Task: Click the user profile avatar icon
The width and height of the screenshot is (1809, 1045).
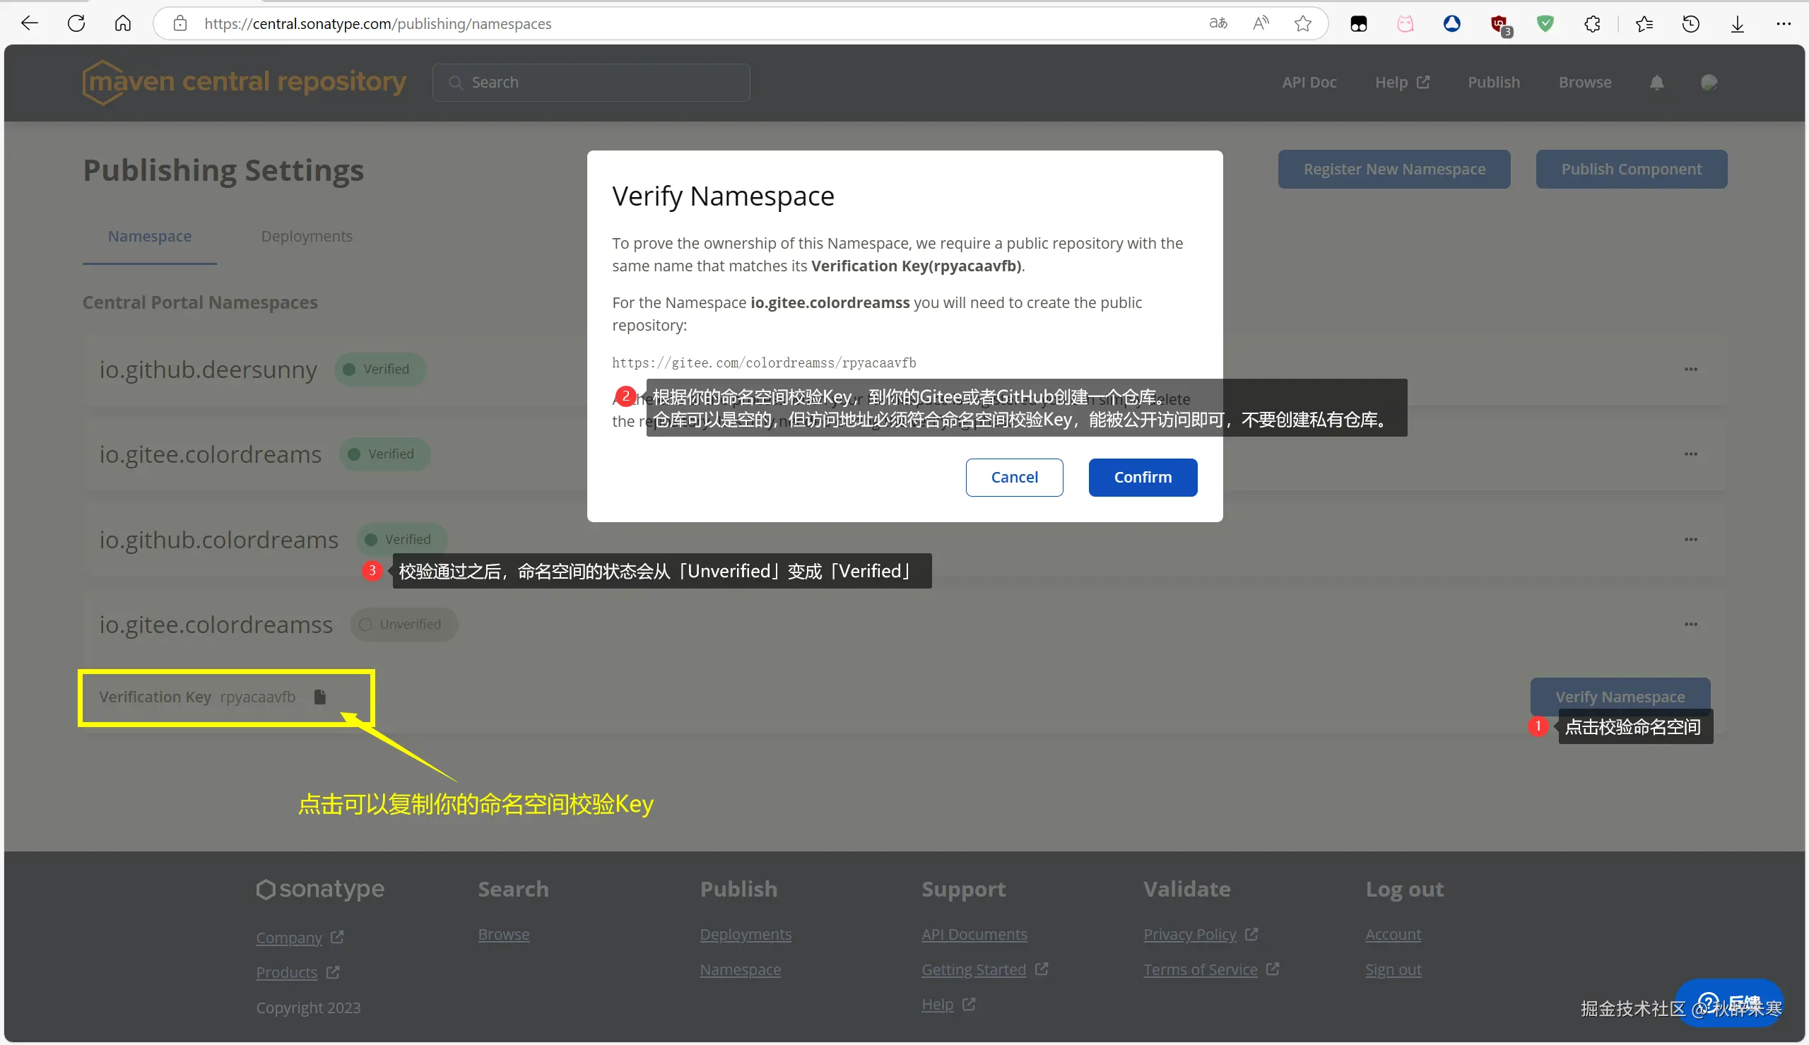Action: coord(1709,83)
